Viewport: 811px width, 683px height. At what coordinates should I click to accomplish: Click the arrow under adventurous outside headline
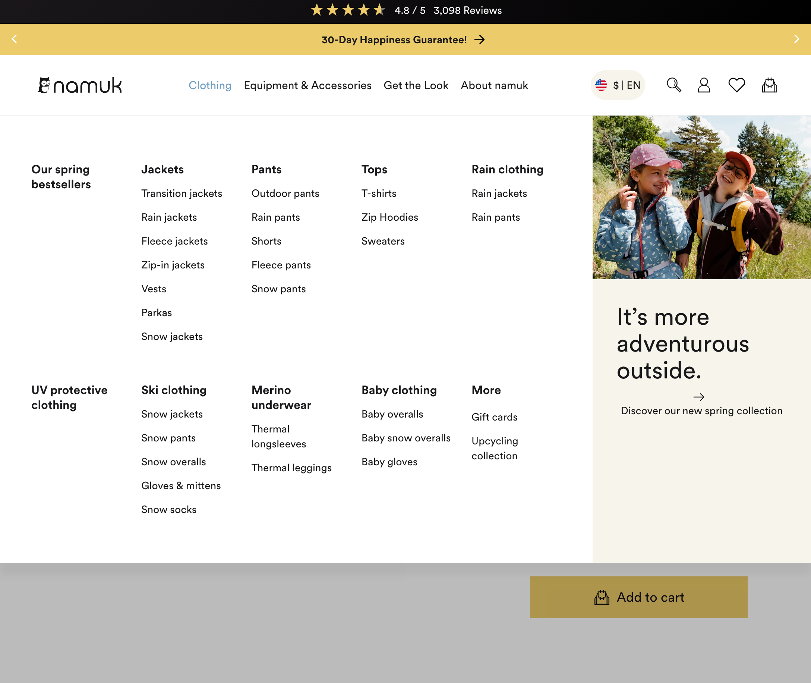698,397
